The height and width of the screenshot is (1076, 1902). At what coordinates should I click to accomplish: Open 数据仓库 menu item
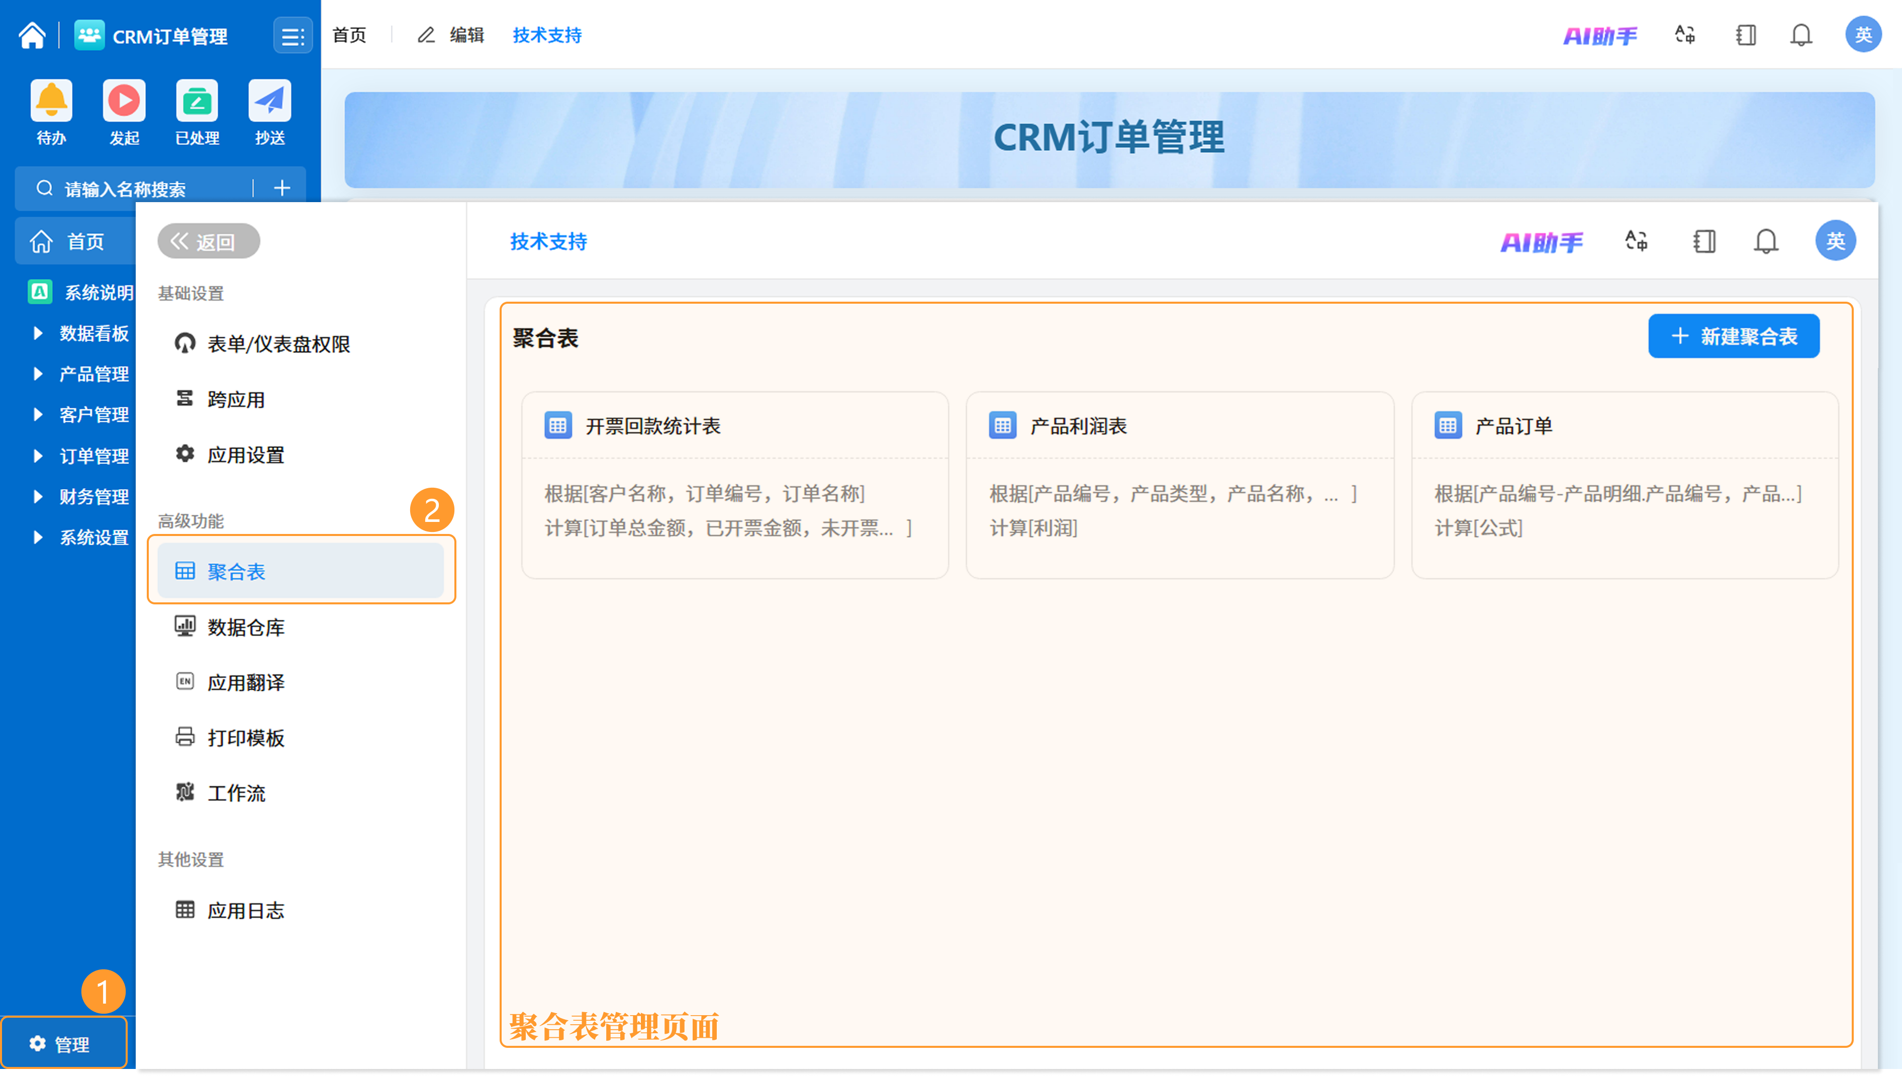click(301, 626)
